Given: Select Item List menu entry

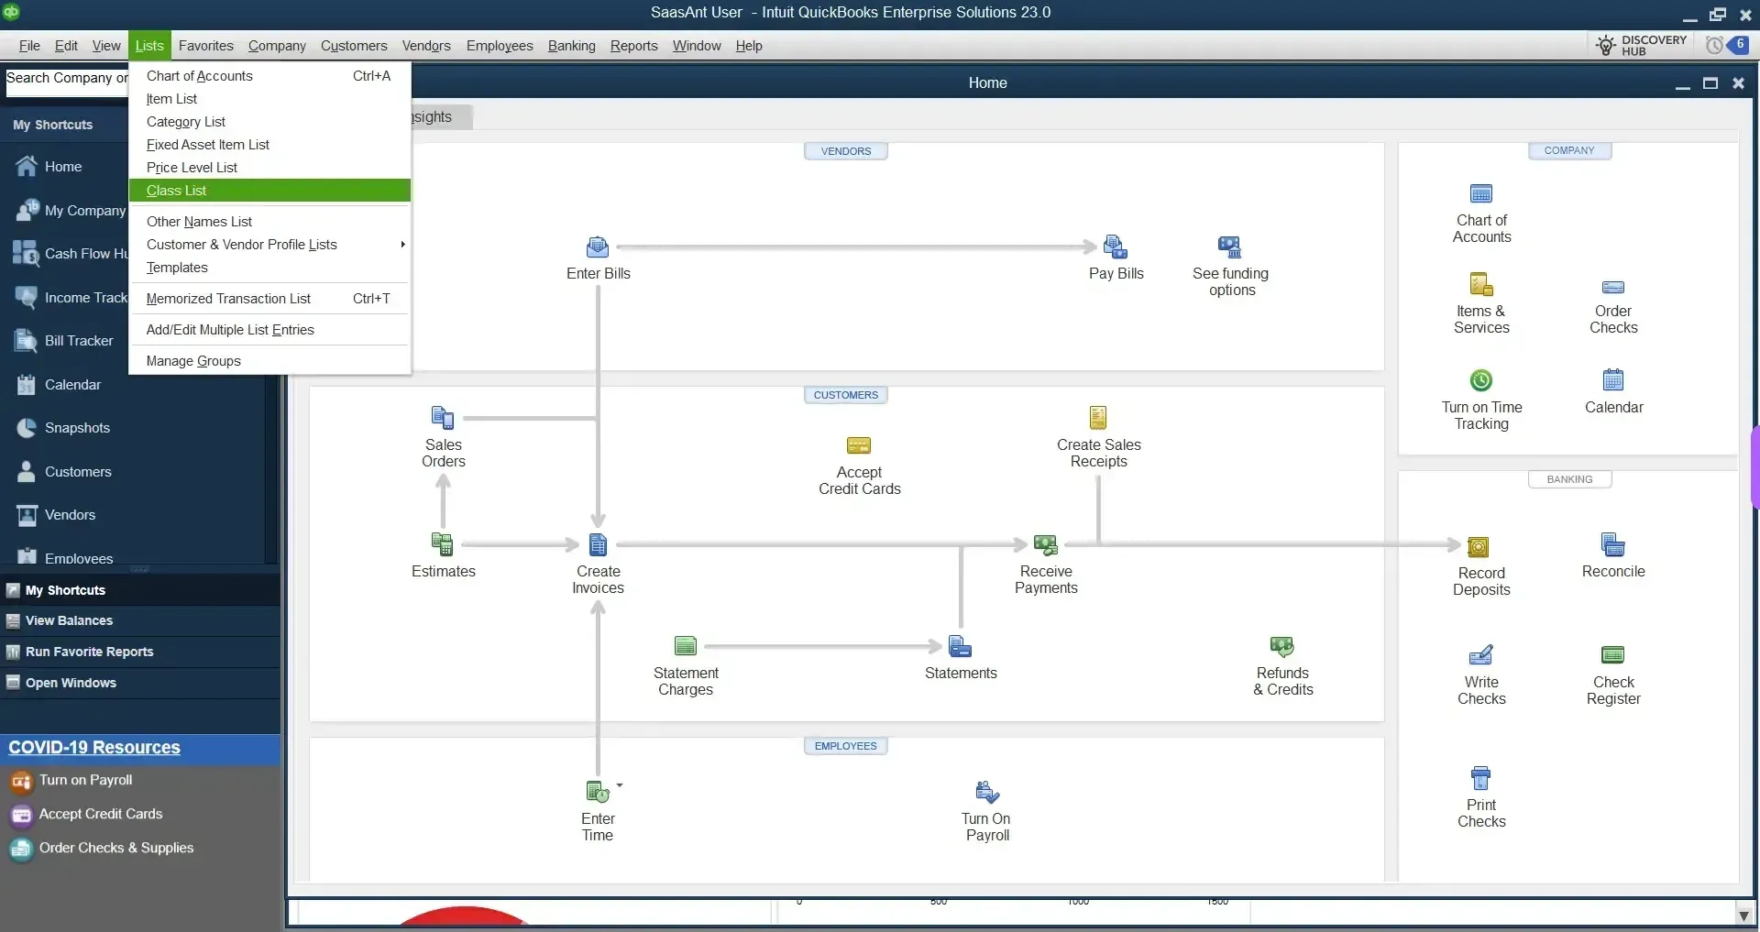Looking at the screenshot, I should (x=269, y=99).
